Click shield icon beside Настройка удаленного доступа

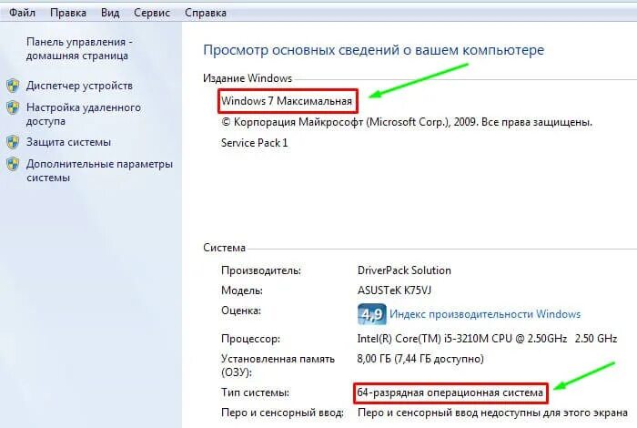click(13, 107)
